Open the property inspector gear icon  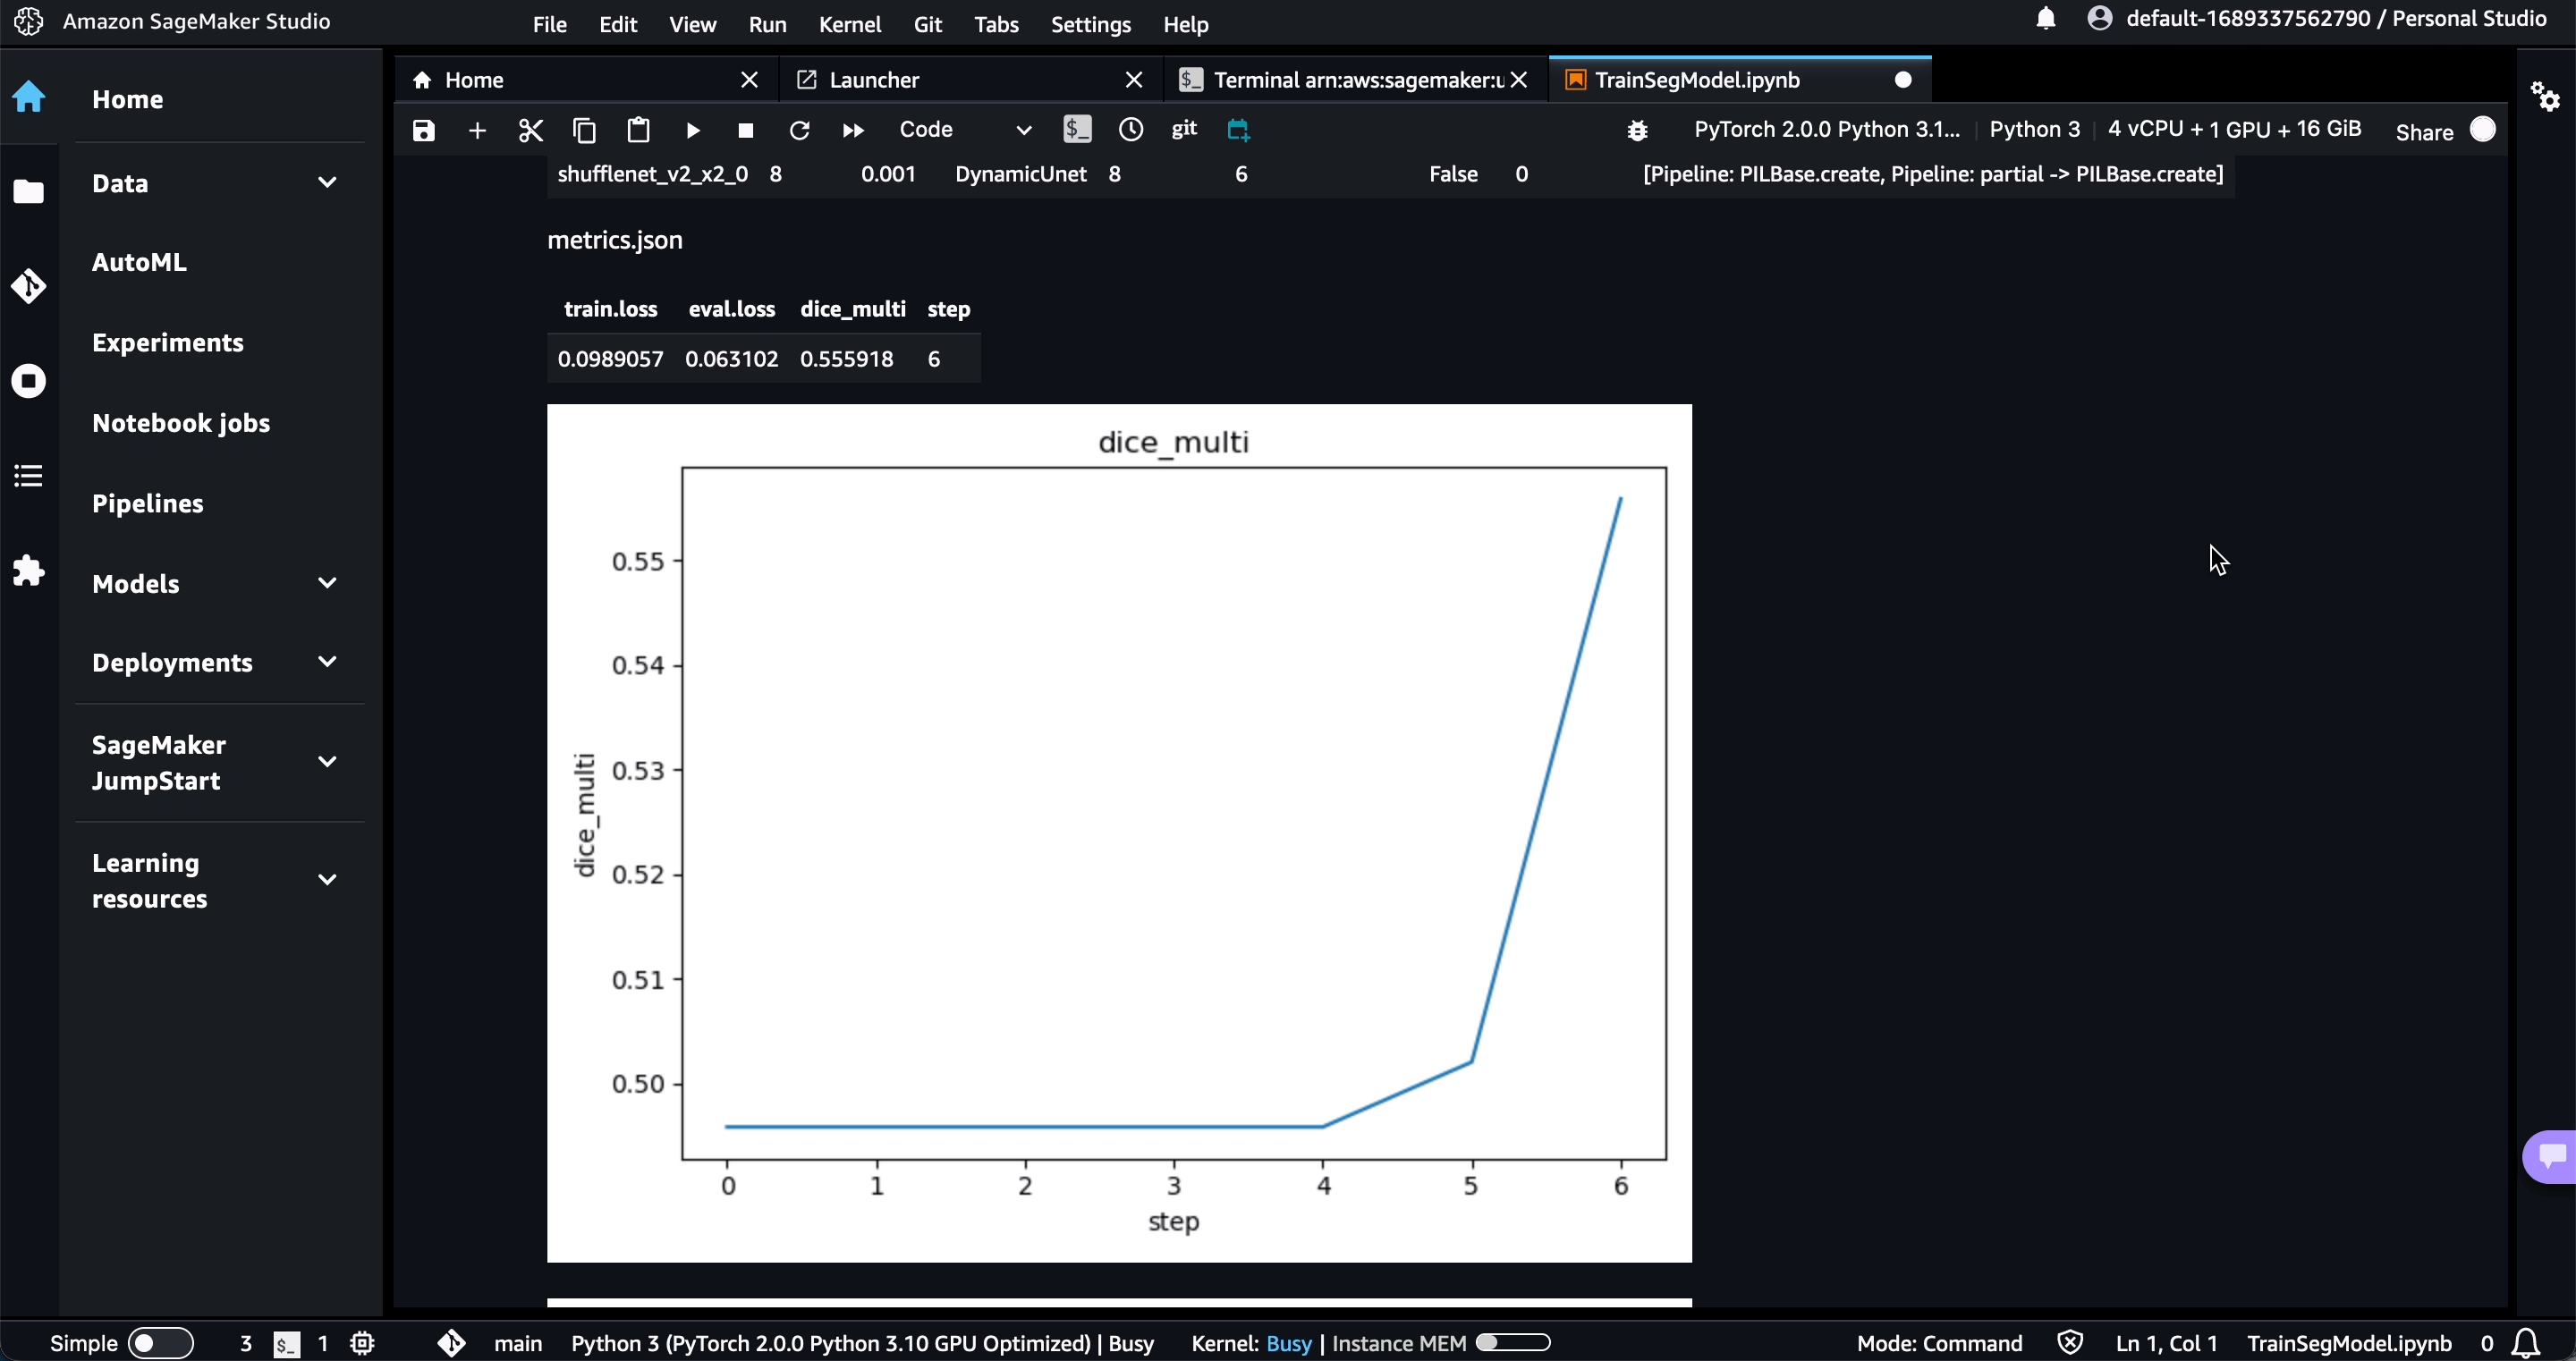coord(2545,97)
